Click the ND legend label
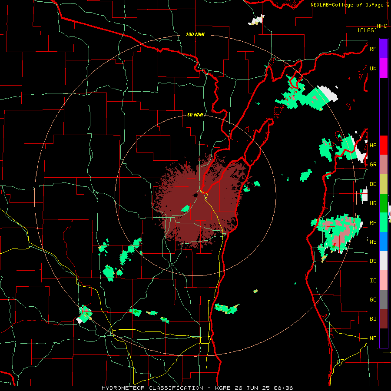Image resolution: width=391 pixels, height=391 pixels. [x=373, y=338]
